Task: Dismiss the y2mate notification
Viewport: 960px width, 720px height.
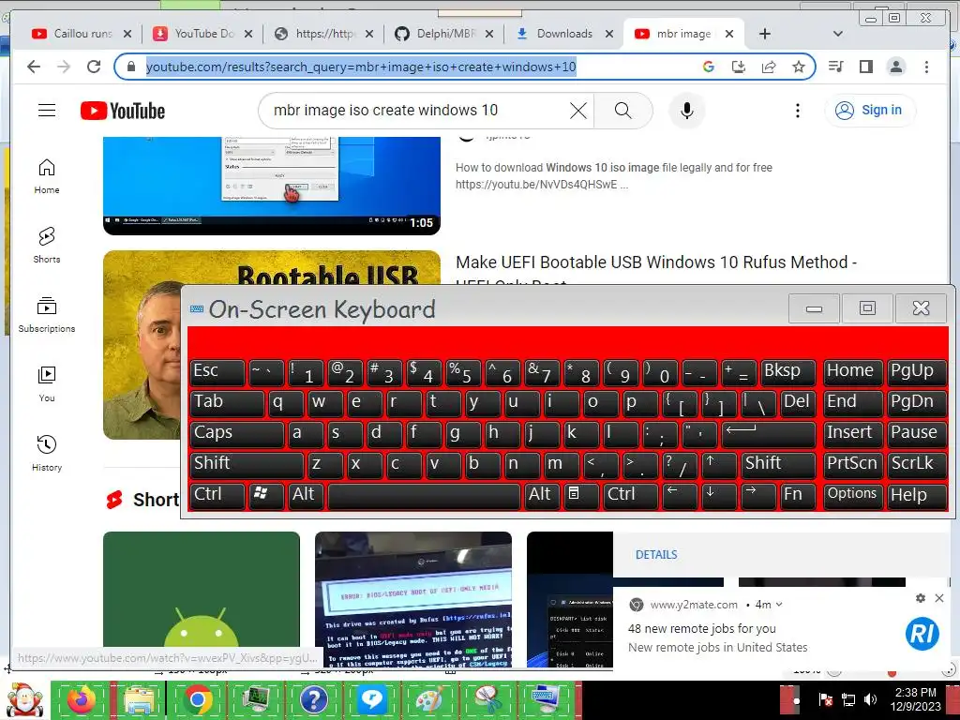Action: (x=939, y=598)
